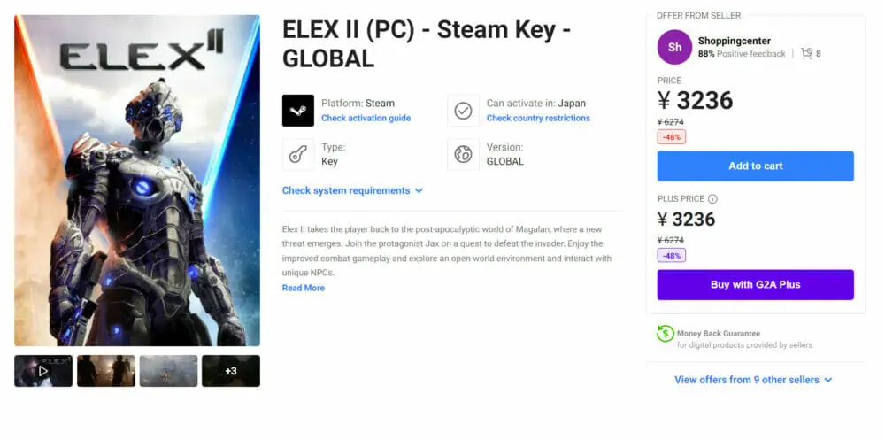Viewport: 885px width, 440px height.
Task: Click the globe version icon
Action: tap(463, 154)
